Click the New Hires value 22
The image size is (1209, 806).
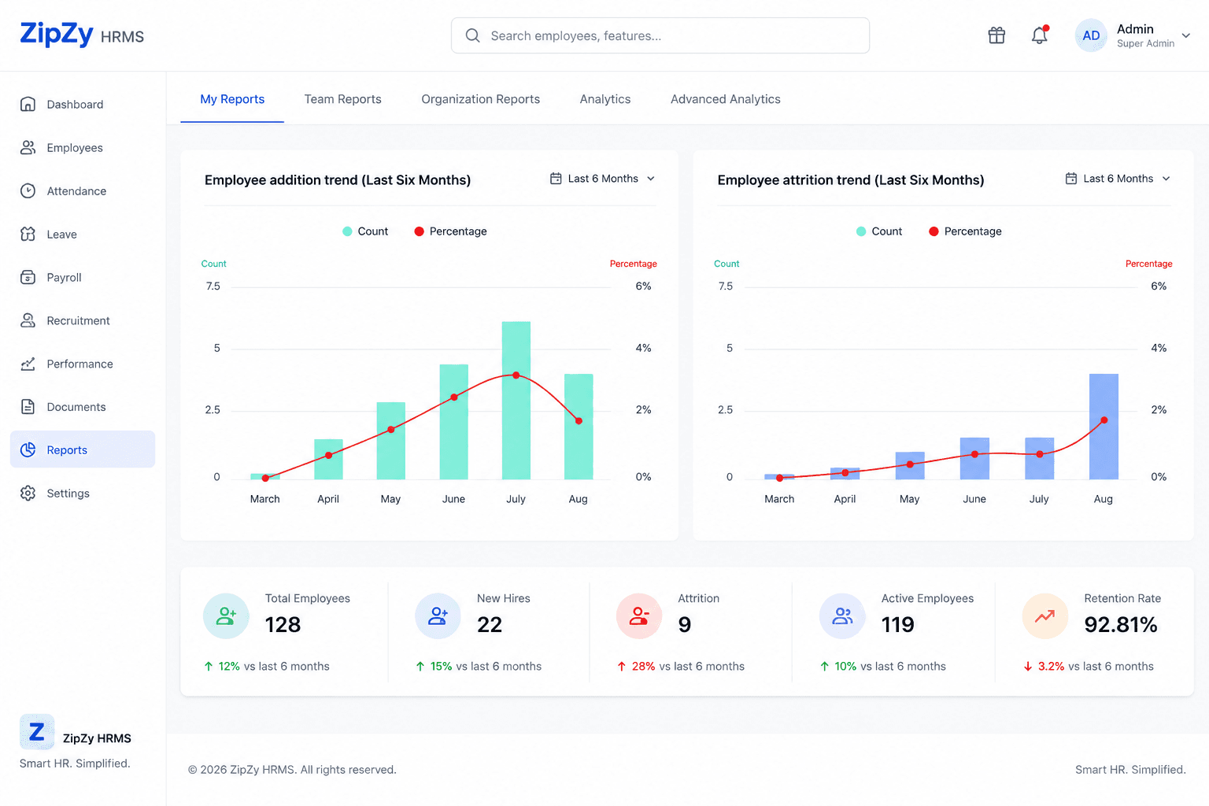pyautogui.click(x=490, y=625)
